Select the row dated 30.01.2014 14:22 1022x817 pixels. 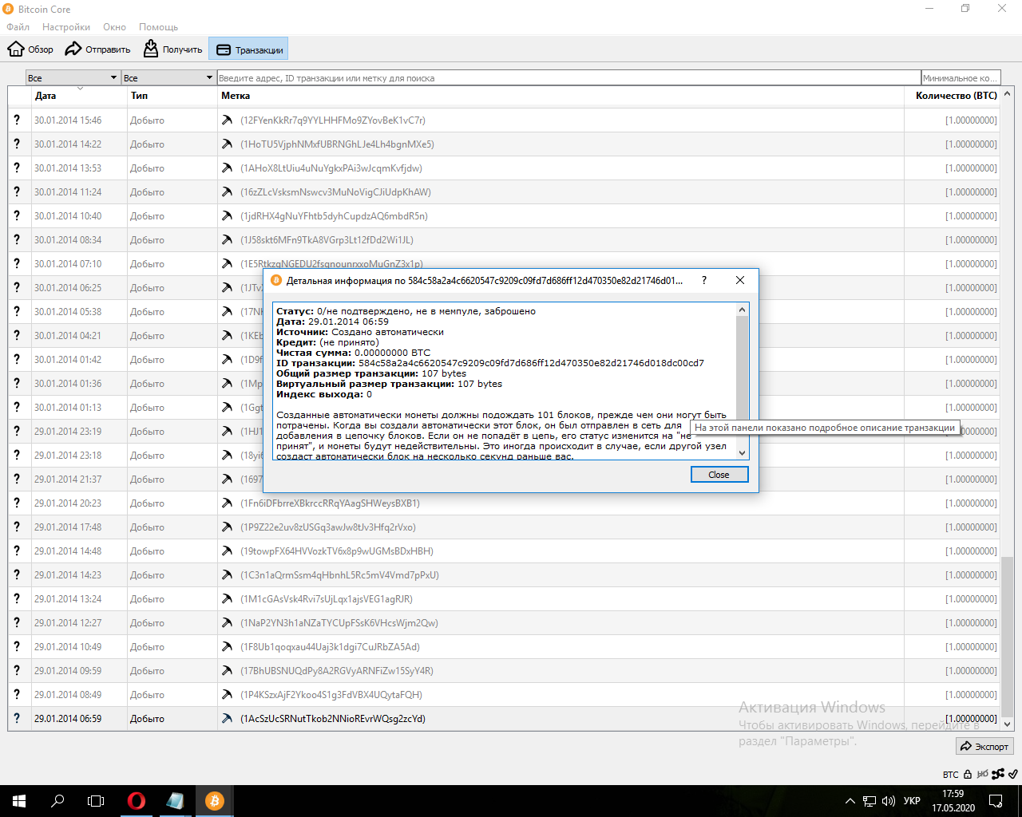(504, 144)
